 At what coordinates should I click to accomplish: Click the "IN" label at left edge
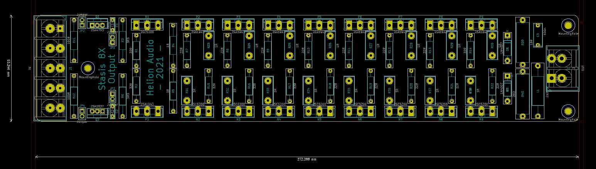click(x=29, y=69)
